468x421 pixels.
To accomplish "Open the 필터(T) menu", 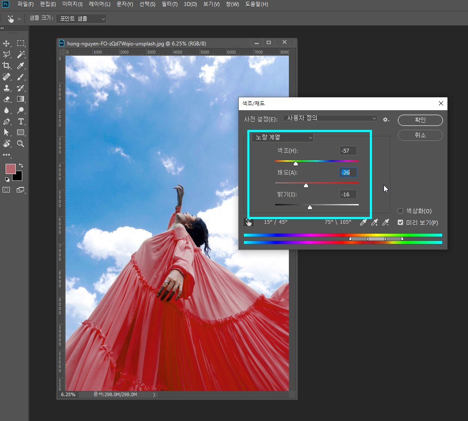I will pyautogui.click(x=170, y=4).
